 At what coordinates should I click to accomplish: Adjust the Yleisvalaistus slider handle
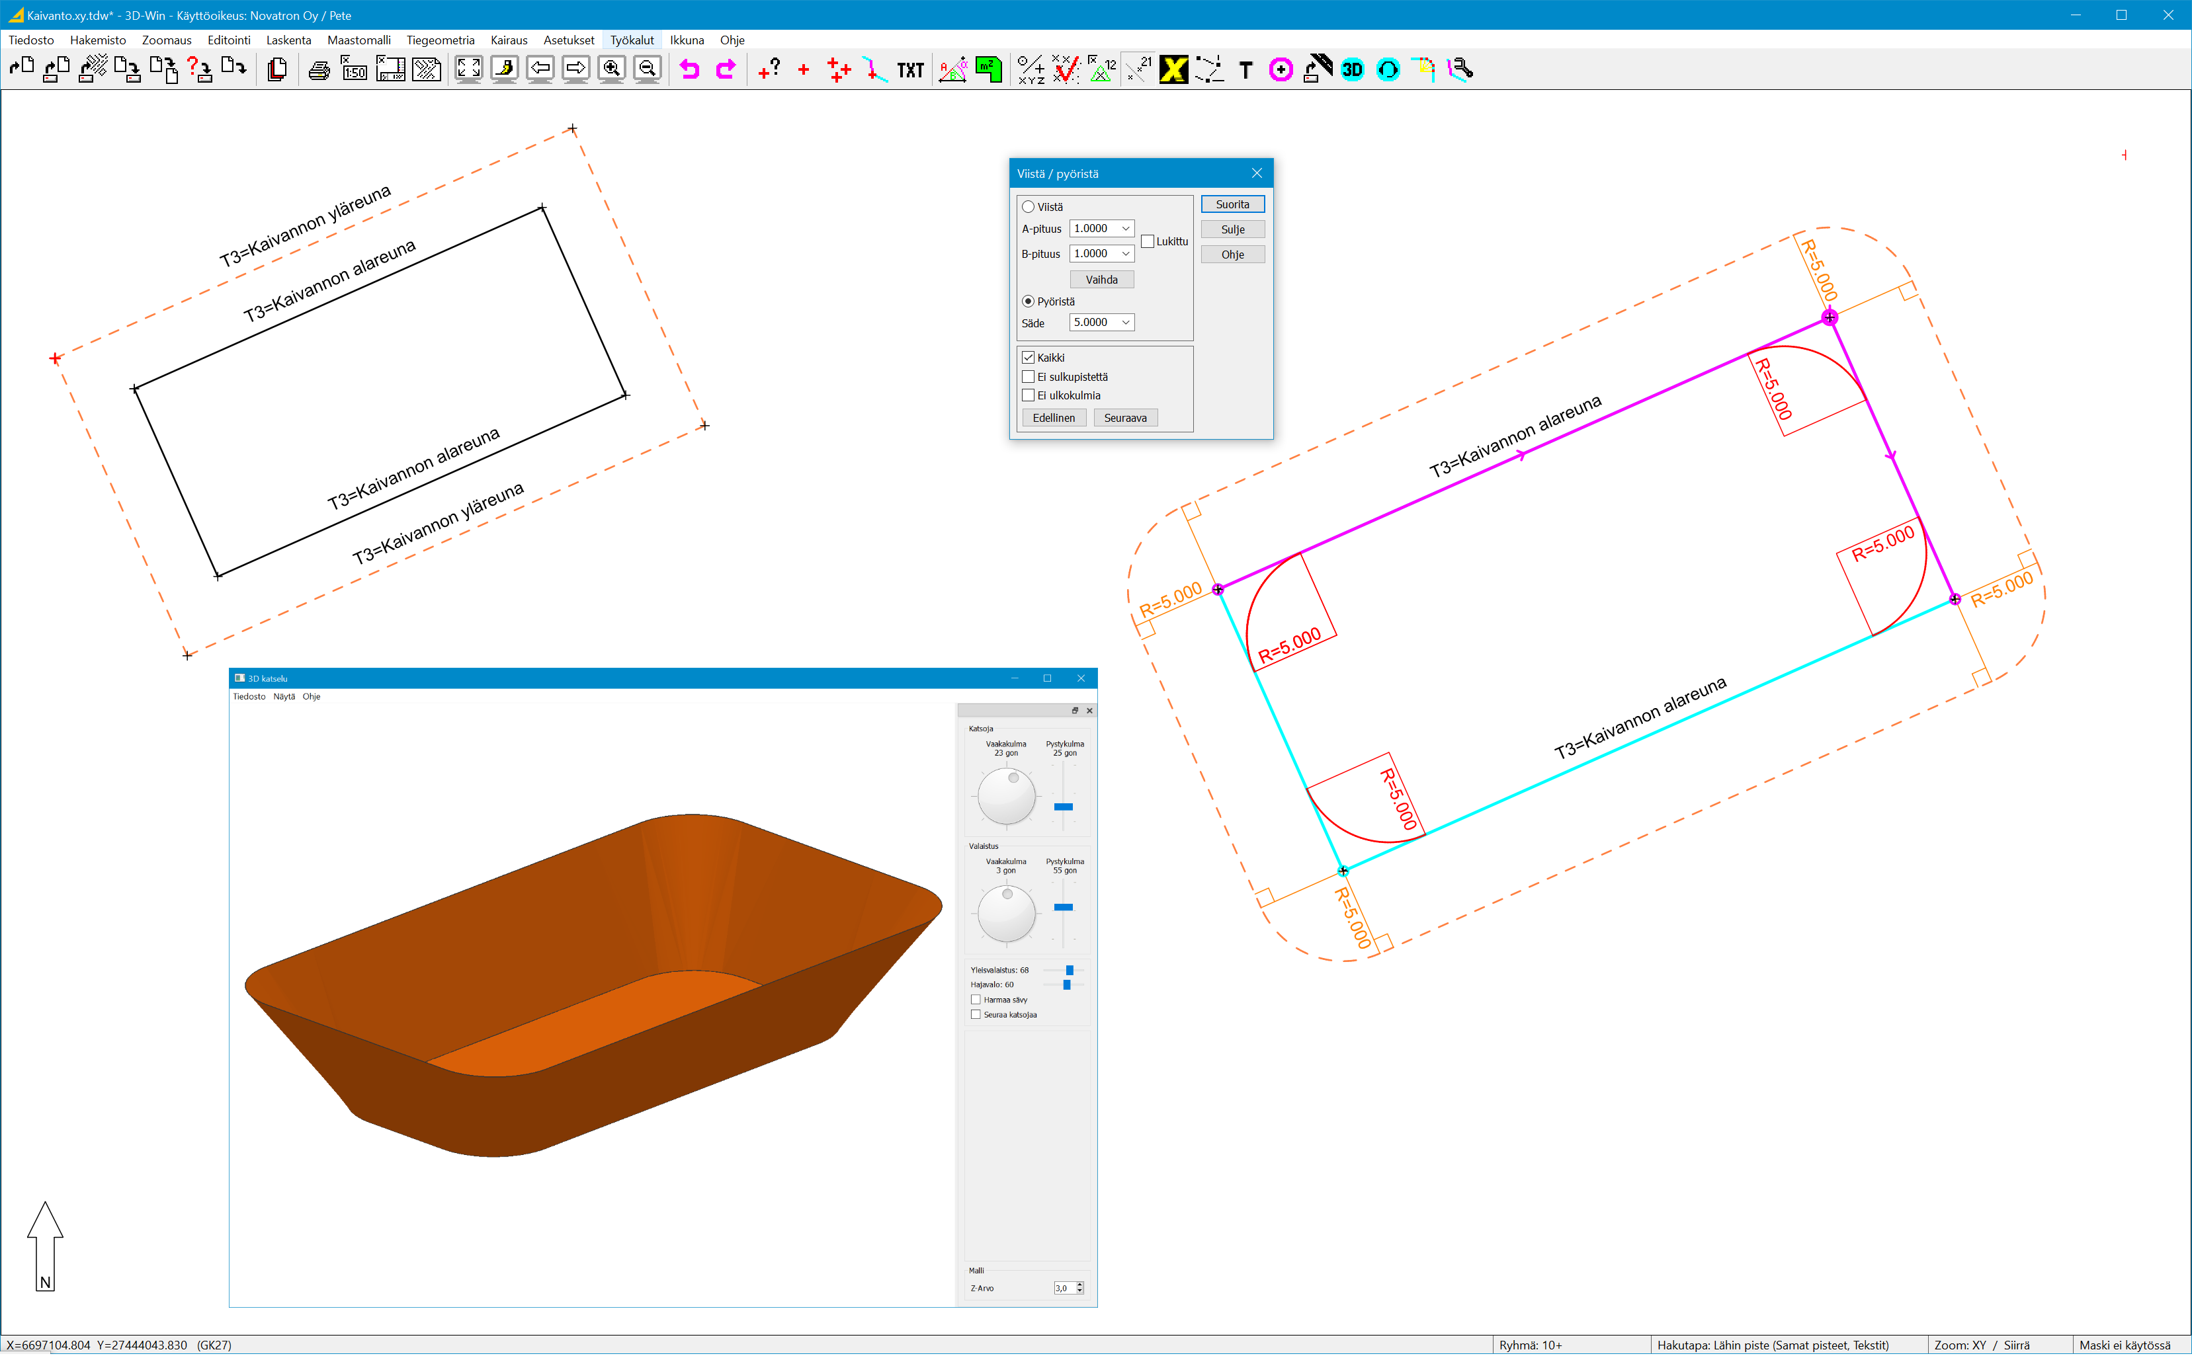(1070, 971)
